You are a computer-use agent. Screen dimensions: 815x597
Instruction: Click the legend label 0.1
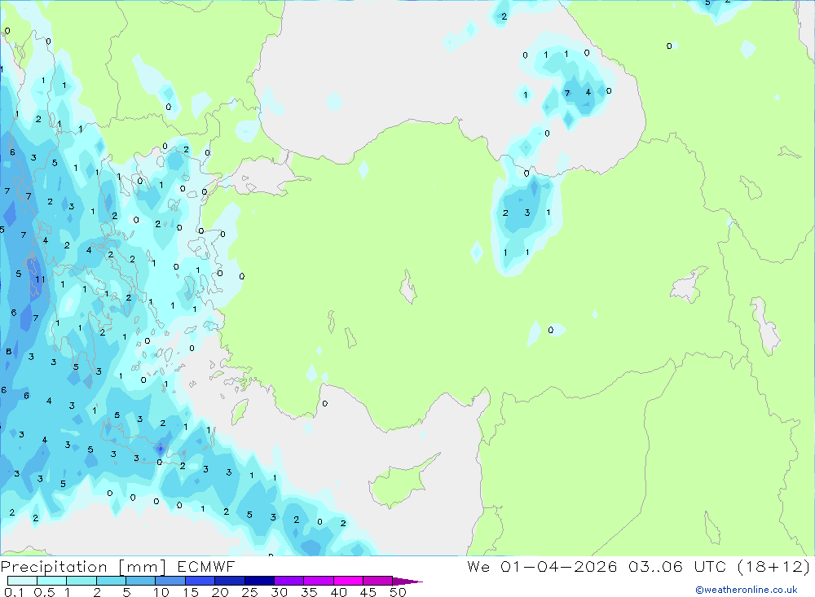click(14, 592)
